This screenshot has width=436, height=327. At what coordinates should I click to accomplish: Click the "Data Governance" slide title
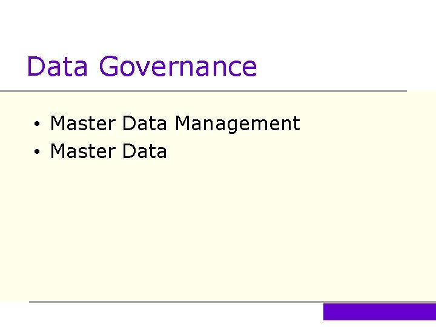pyautogui.click(x=142, y=67)
